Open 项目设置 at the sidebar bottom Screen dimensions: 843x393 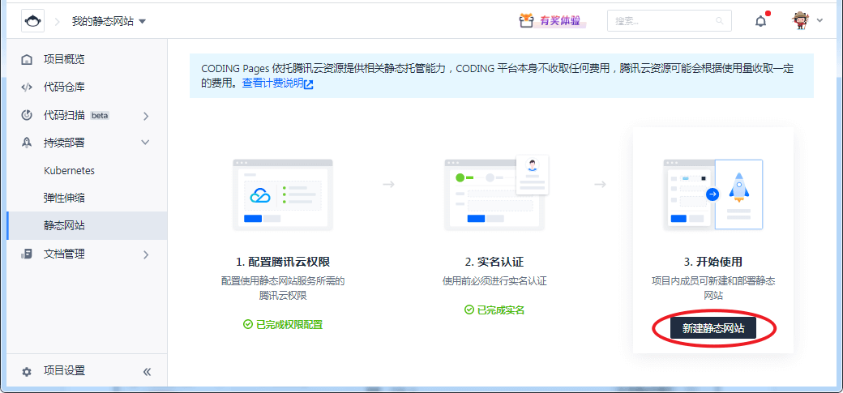[64, 371]
